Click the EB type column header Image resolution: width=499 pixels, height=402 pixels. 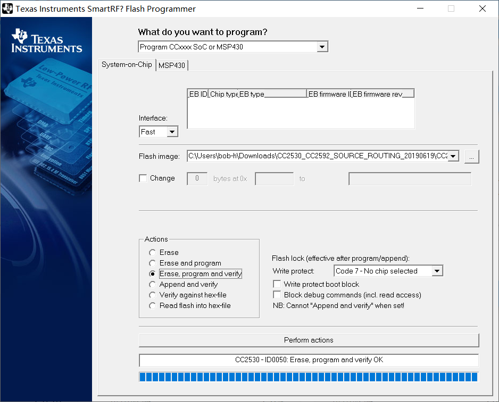tap(272, 94)
